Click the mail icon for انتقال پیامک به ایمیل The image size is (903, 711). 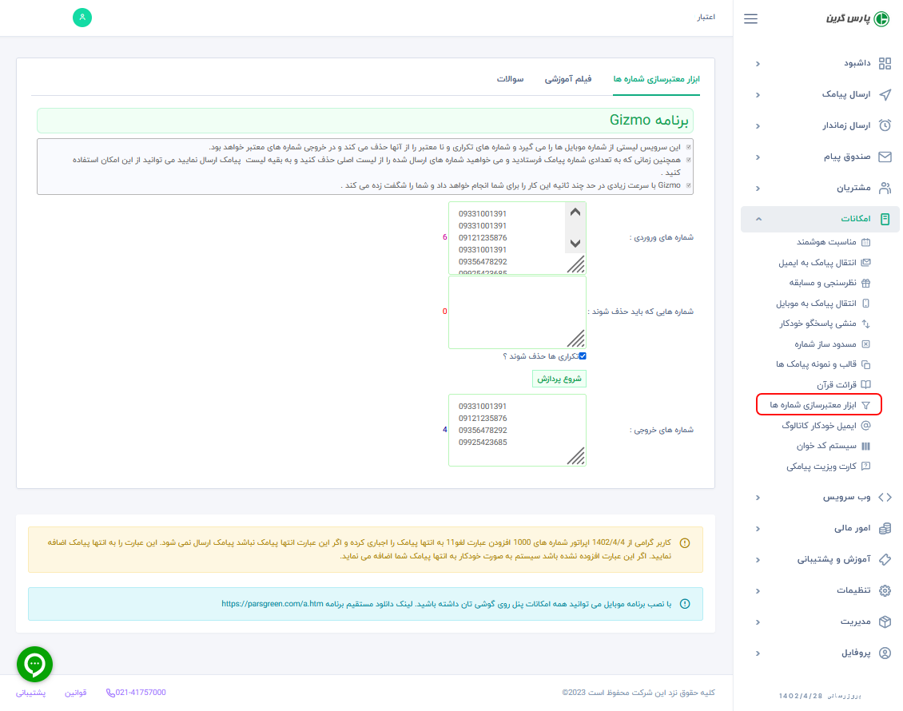pyautogui.click(x=865, y=263)
